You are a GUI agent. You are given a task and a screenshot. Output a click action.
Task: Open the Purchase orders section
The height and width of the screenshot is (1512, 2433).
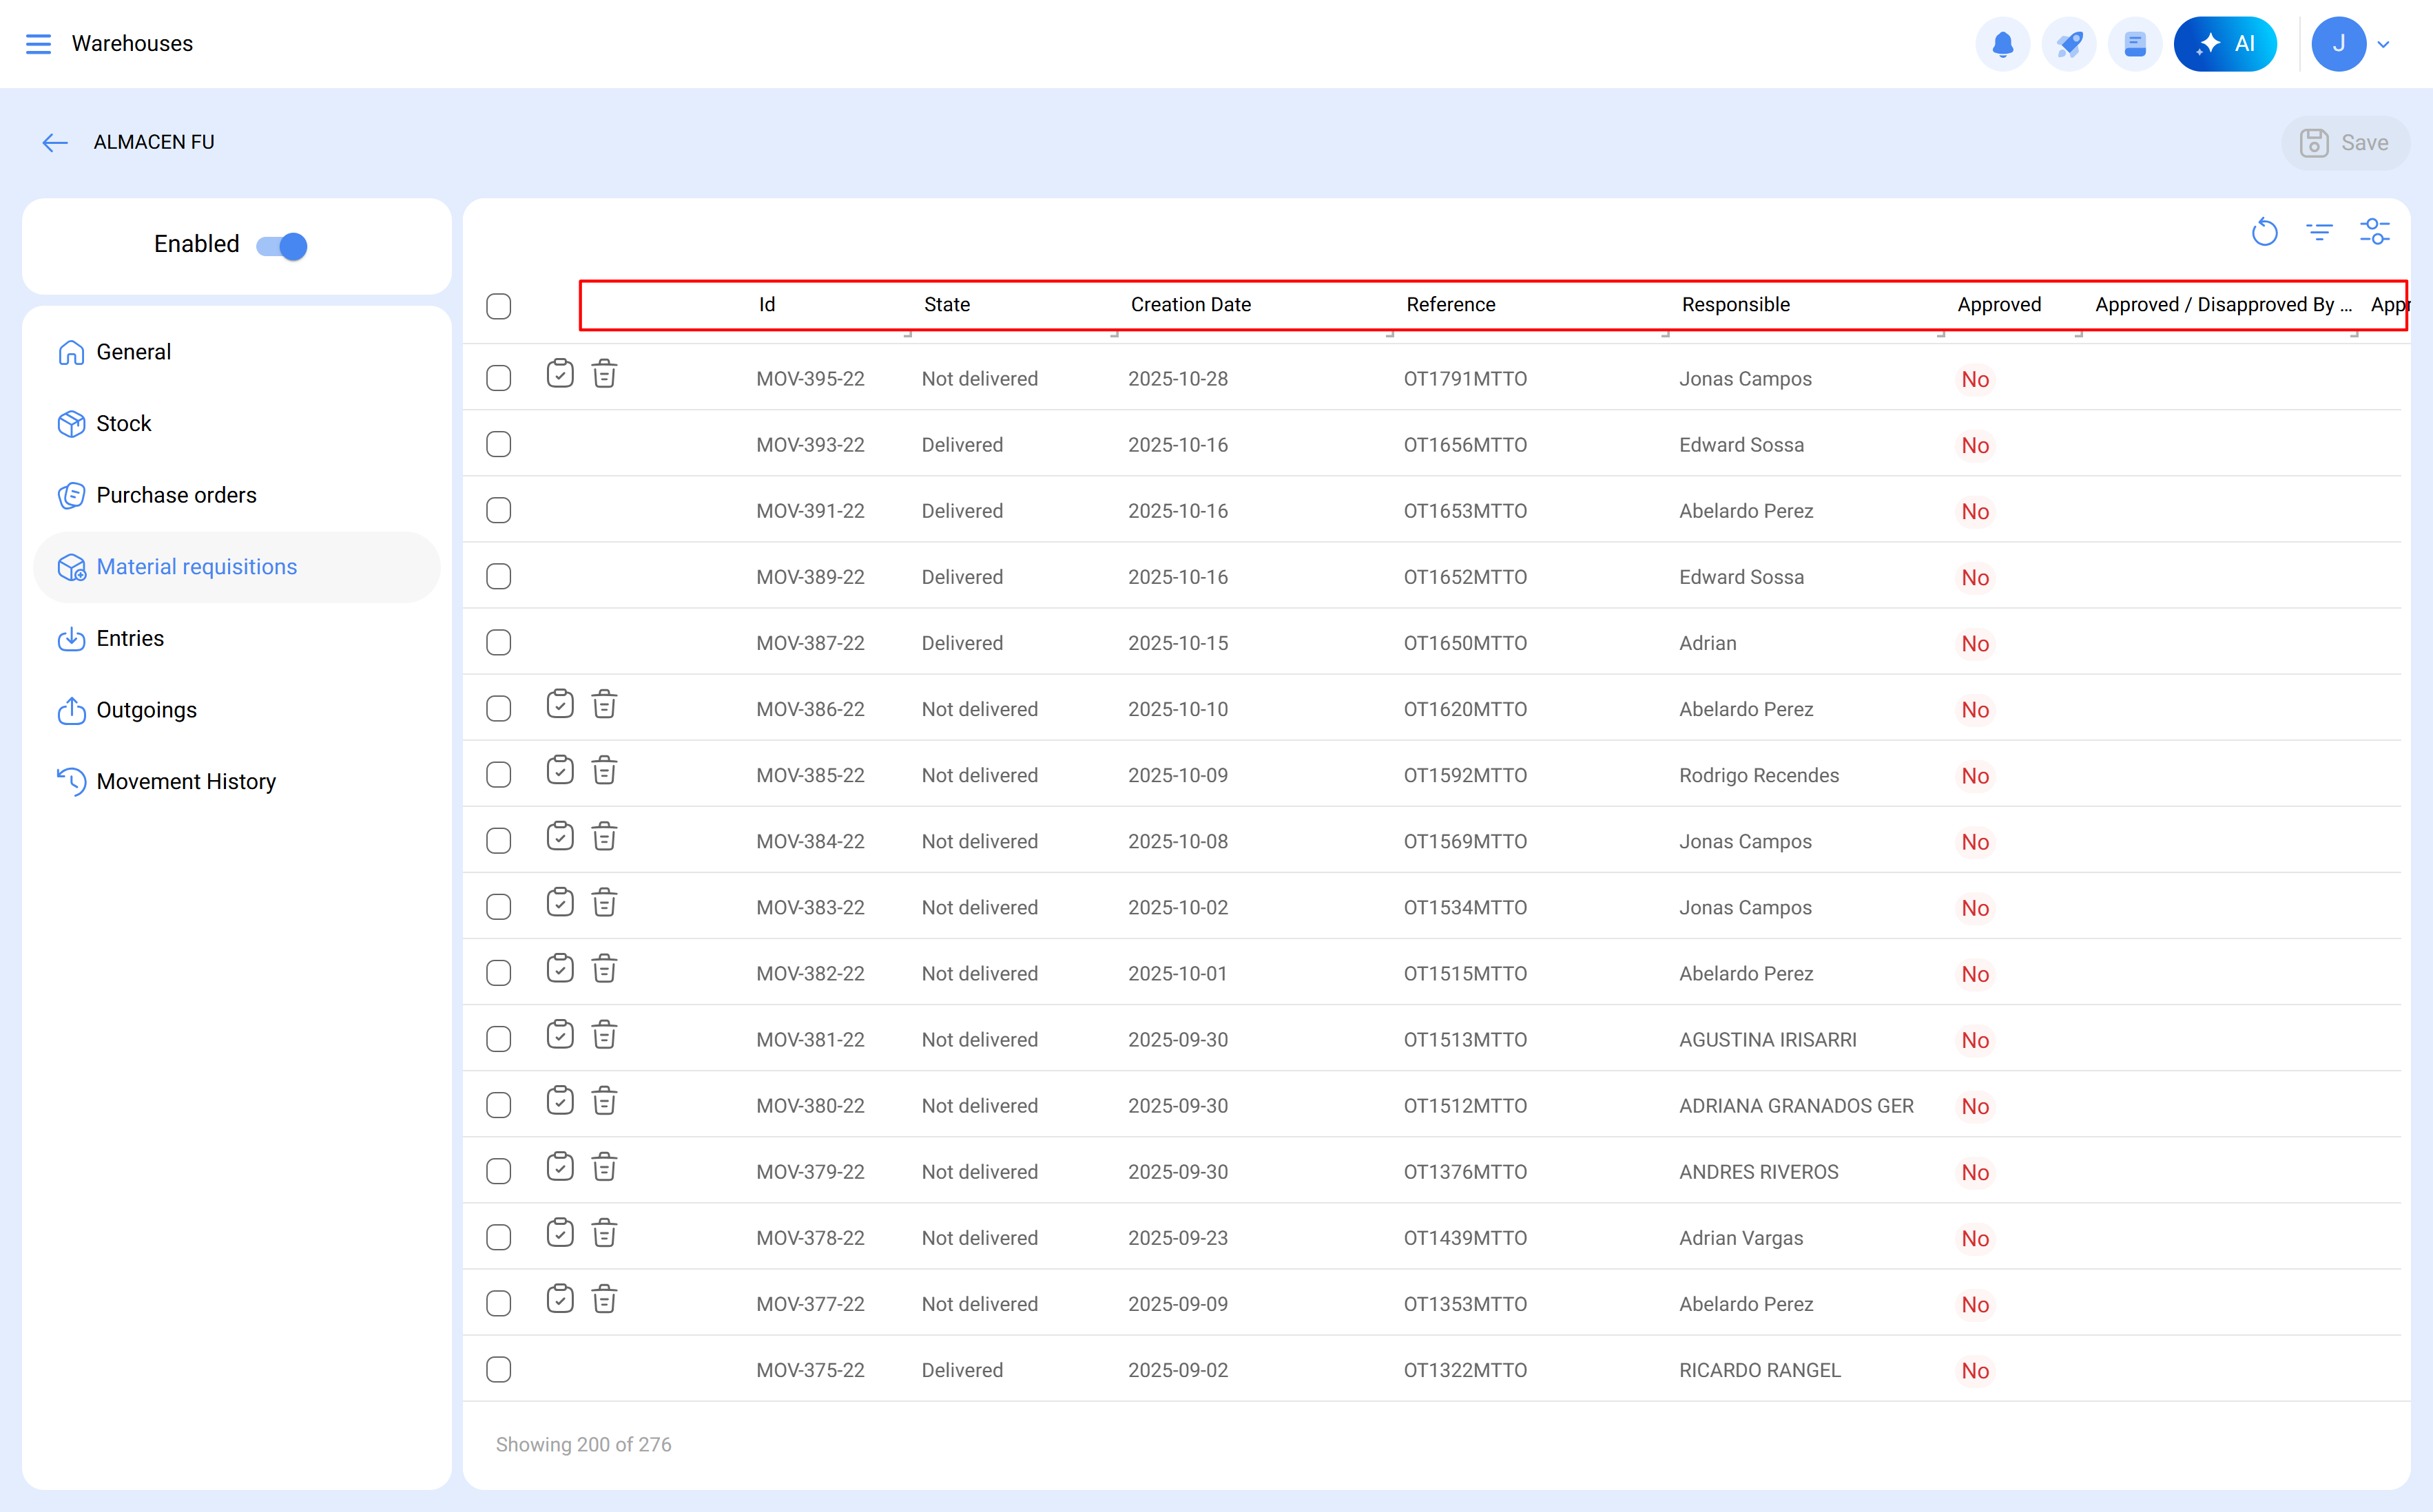click(176, 495)
